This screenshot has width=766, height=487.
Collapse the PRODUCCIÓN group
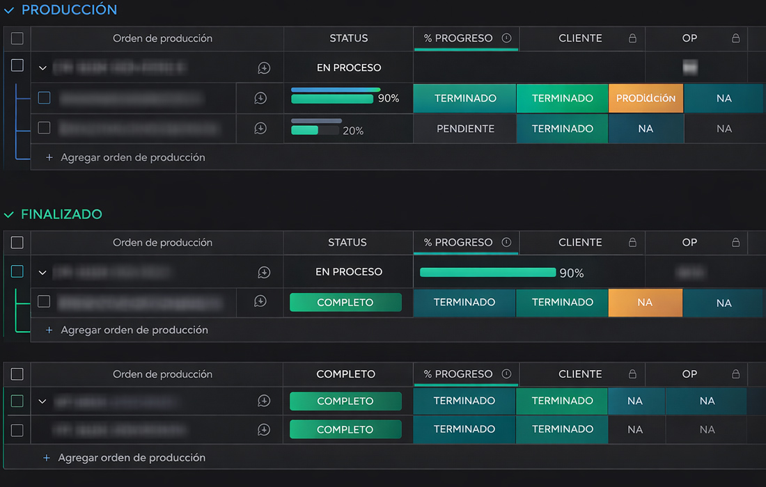(x=9, y=10)
